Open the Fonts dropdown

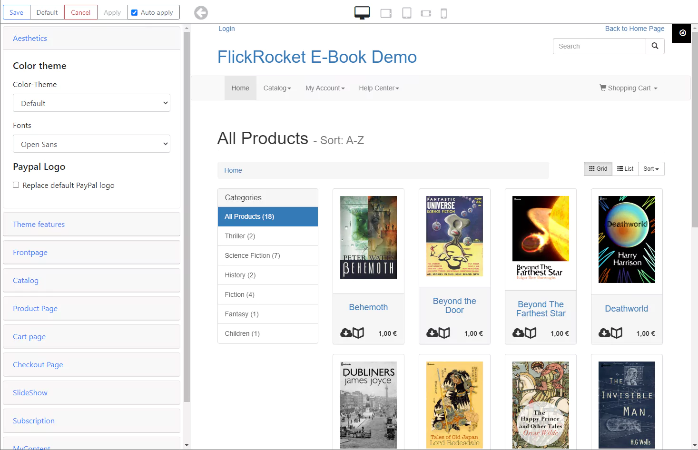click(x=91, y=144)
